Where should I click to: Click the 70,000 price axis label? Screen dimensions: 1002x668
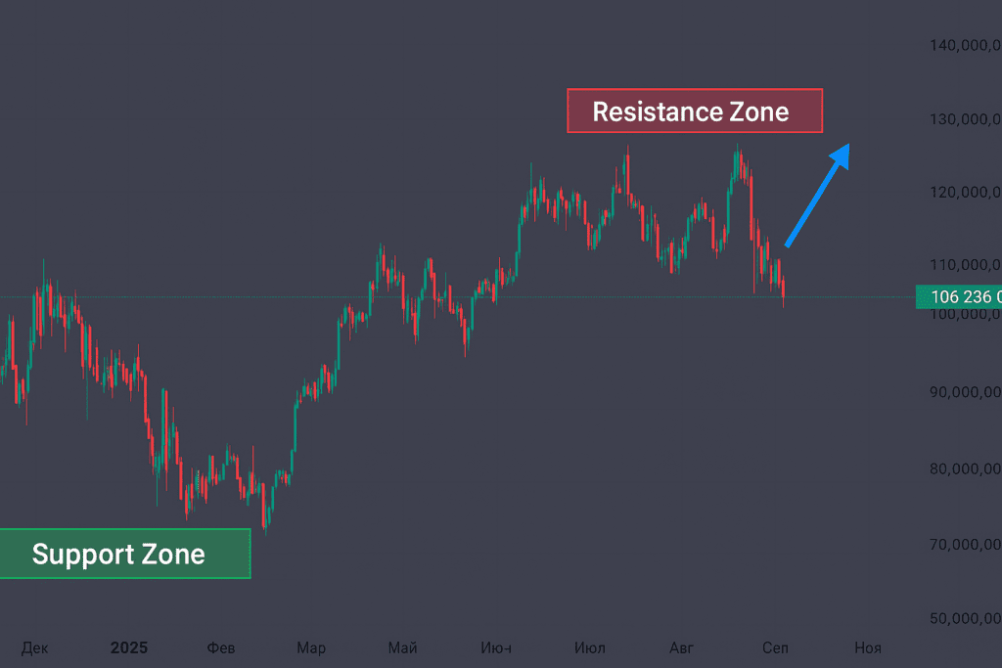(x=964, y=544)
